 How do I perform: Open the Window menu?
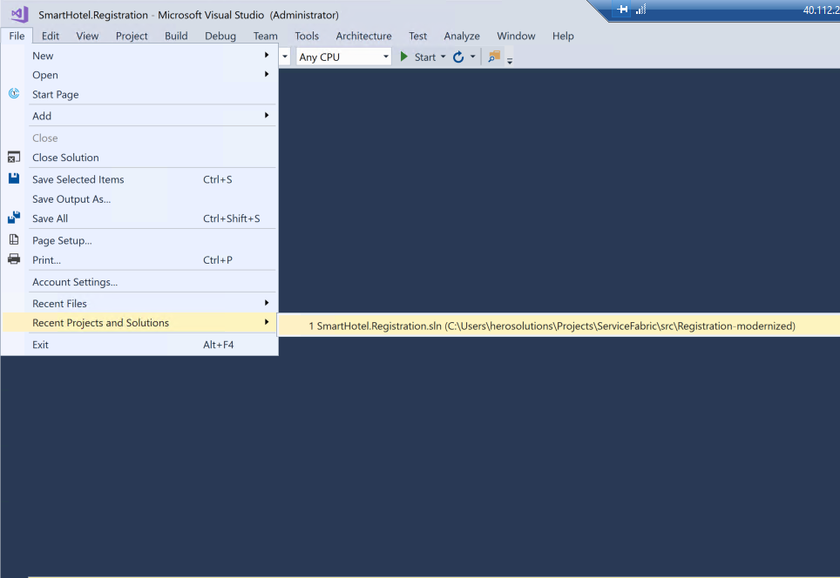516,36
